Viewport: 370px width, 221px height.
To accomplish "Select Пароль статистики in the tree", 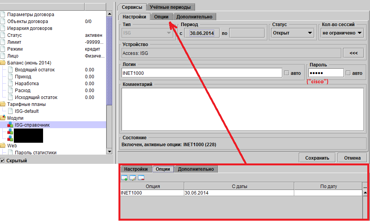I will click(x=36, y=152).
